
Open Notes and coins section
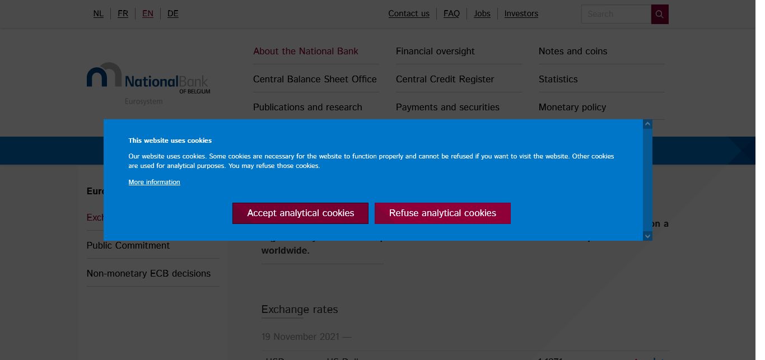573,51
